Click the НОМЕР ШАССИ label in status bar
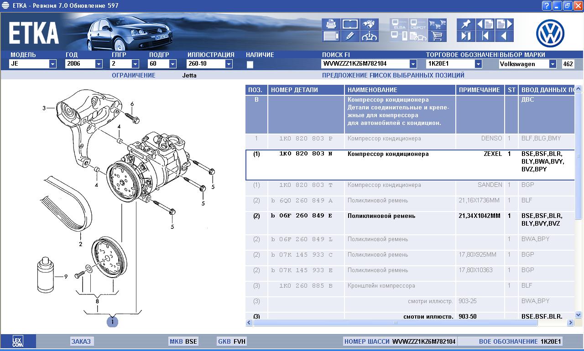 [367, 341]
